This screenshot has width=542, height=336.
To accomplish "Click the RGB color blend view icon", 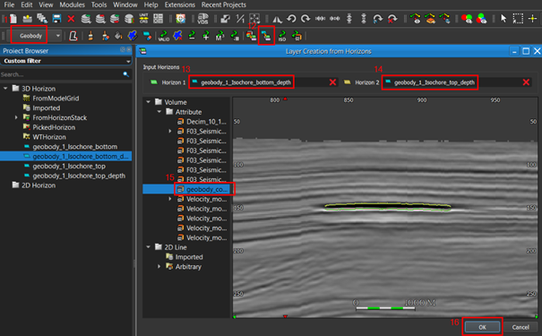I will (x=481, y=18).
